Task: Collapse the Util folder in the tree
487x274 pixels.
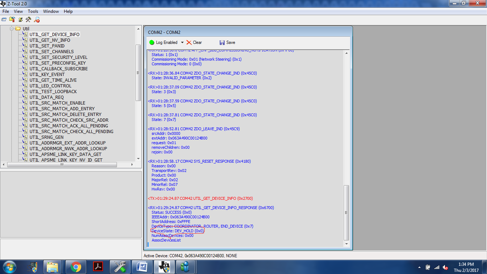Action: tap(12, 29)
